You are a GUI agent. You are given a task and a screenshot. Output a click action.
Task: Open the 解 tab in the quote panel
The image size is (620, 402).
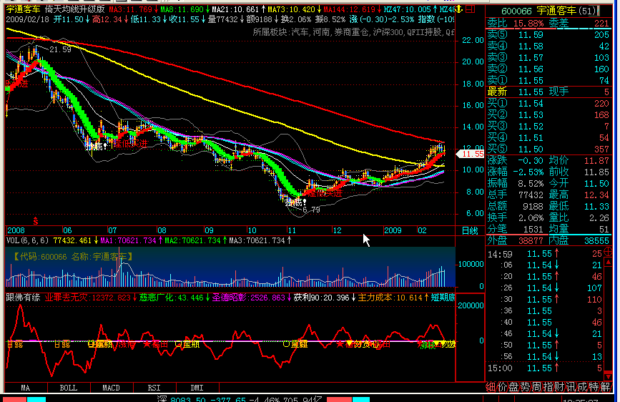click(606, 387)
